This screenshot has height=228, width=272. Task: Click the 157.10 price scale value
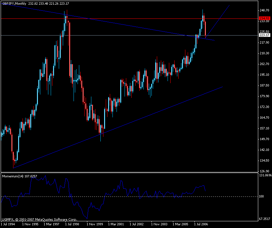pos(265,128)
